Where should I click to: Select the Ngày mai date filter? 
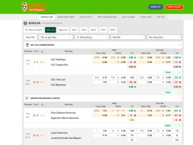(63, 30)
